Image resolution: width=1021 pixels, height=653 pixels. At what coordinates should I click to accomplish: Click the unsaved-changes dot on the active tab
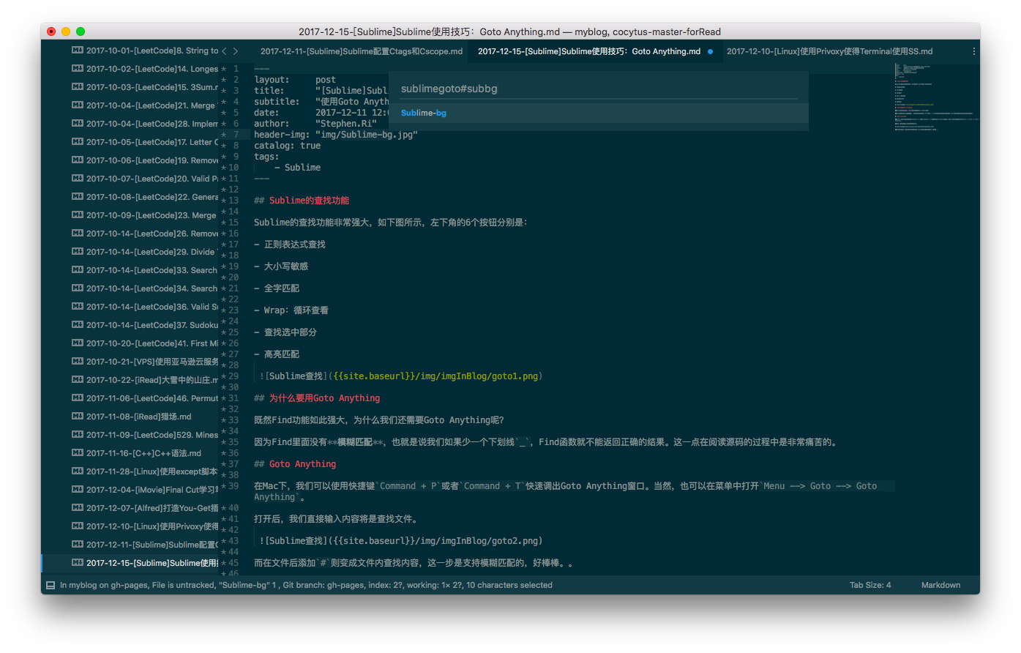710,52
